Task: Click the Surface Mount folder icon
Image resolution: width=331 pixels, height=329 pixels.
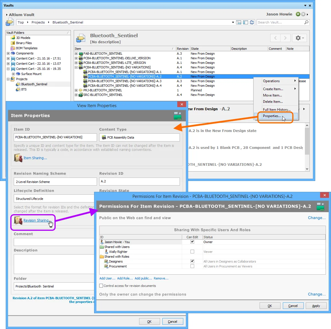Action: tap(18, 74)
